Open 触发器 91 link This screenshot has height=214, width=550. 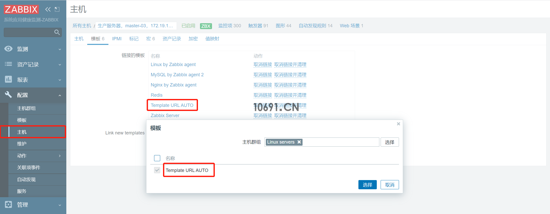(258, 26)
